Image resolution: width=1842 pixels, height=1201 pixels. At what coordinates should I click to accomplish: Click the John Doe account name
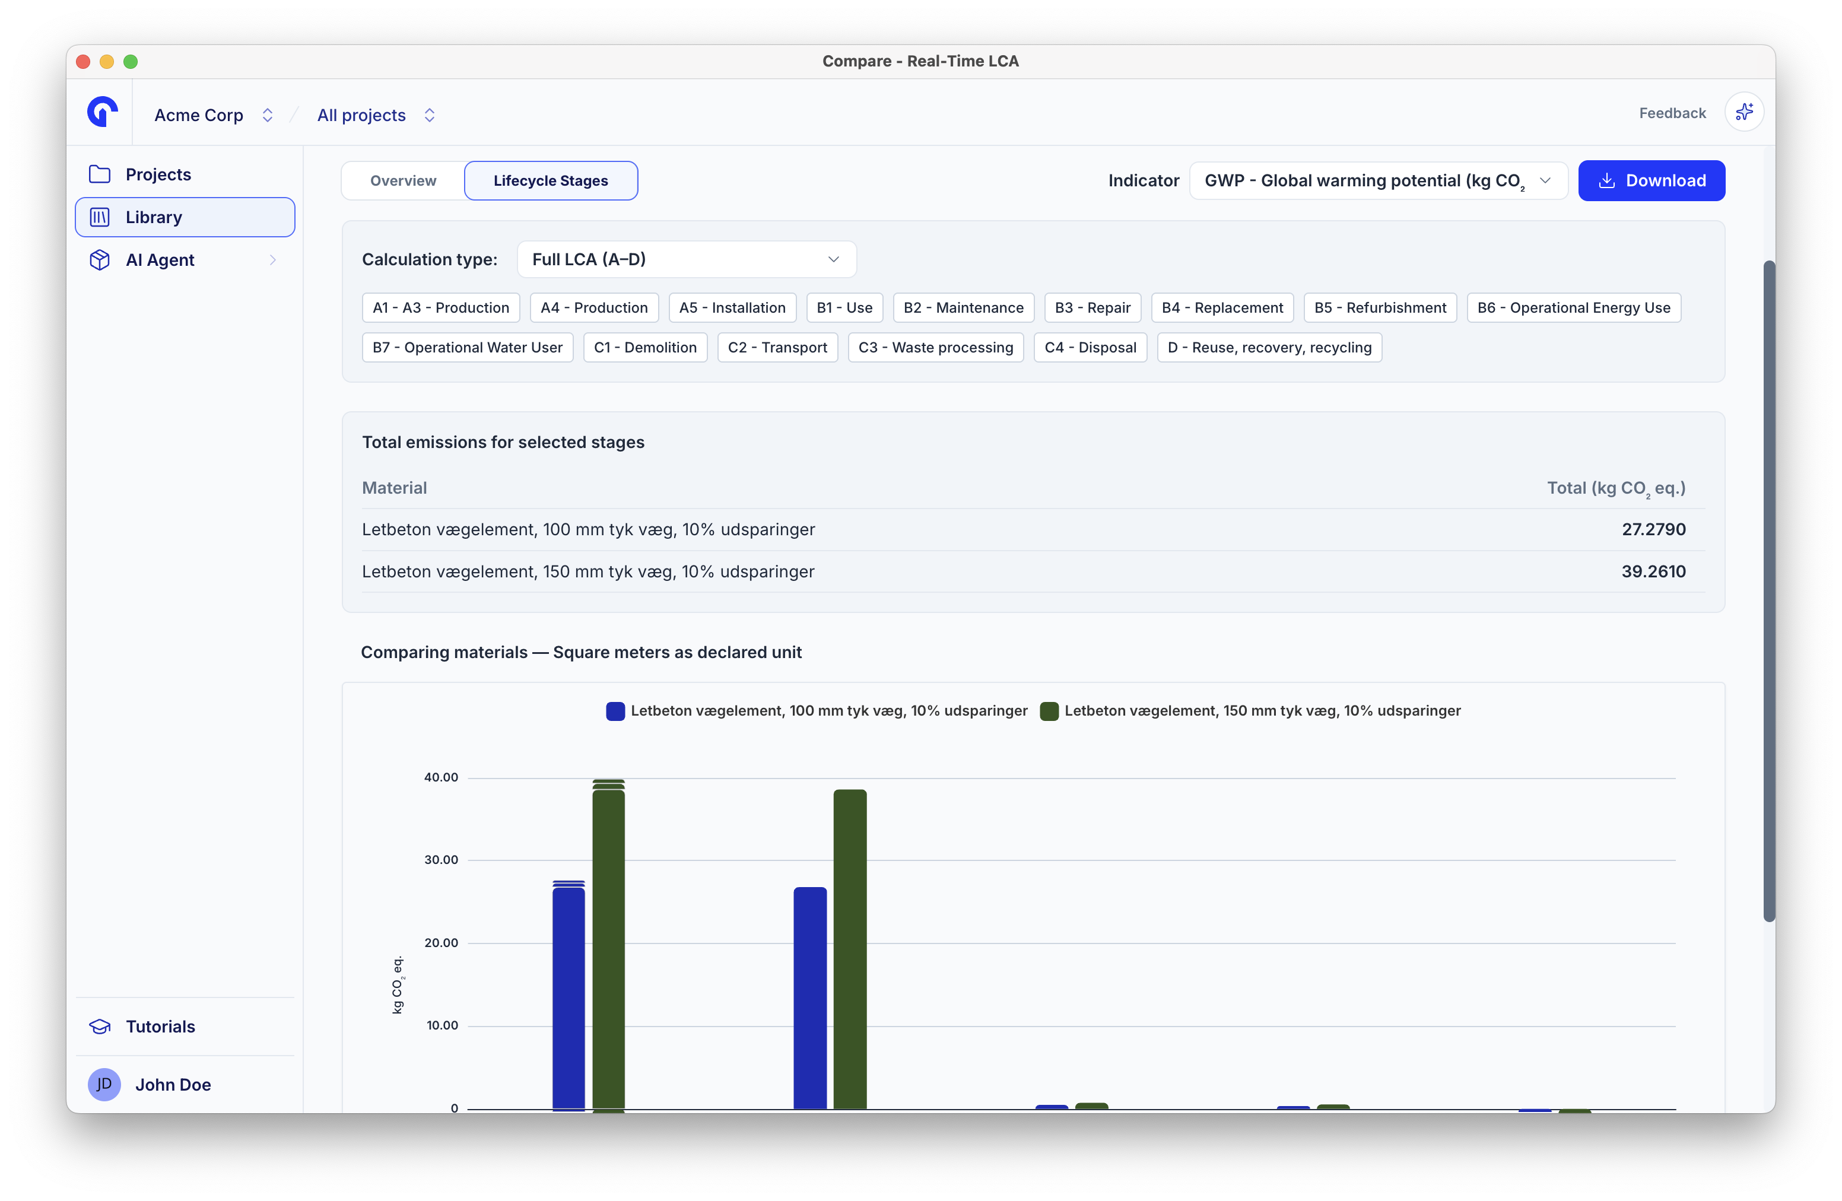pos(173,1084)
